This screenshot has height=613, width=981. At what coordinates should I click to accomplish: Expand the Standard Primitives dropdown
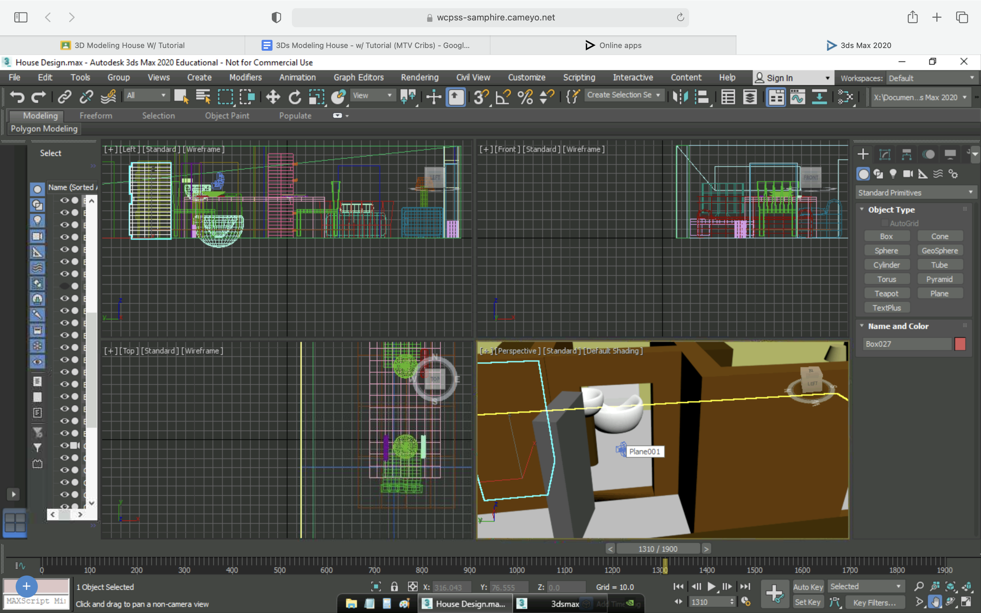coord(970,192)
